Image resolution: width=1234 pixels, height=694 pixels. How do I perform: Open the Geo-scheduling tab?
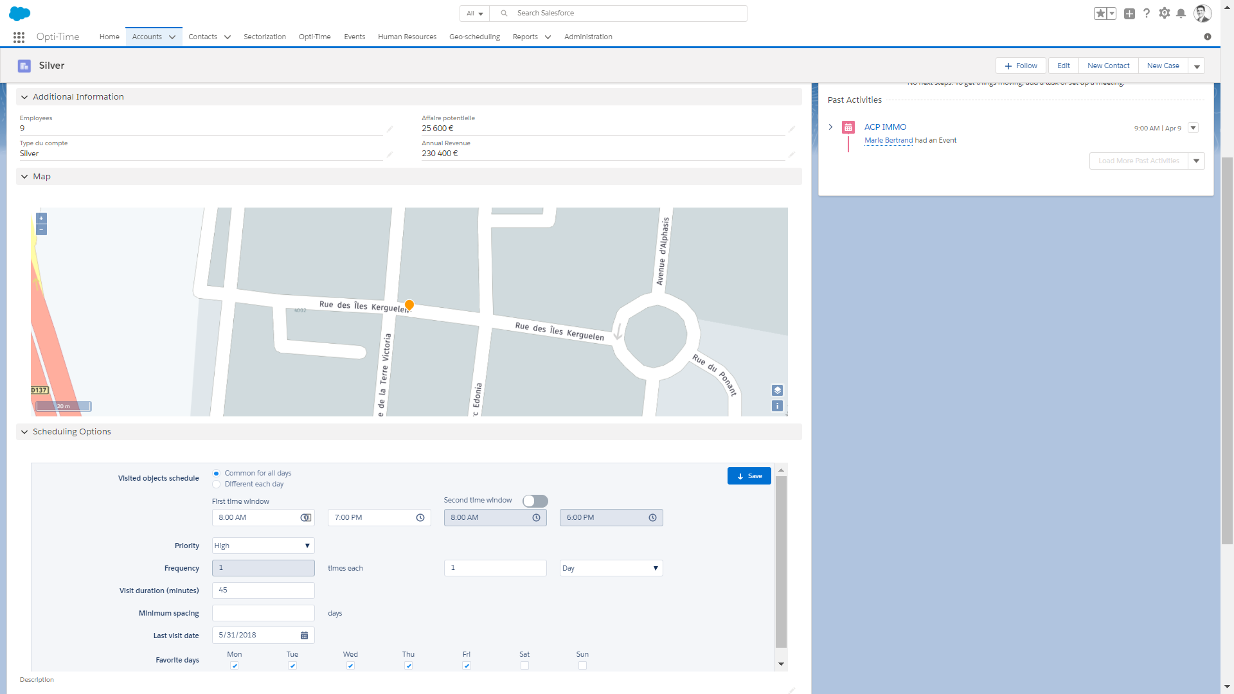click(474, 37)
